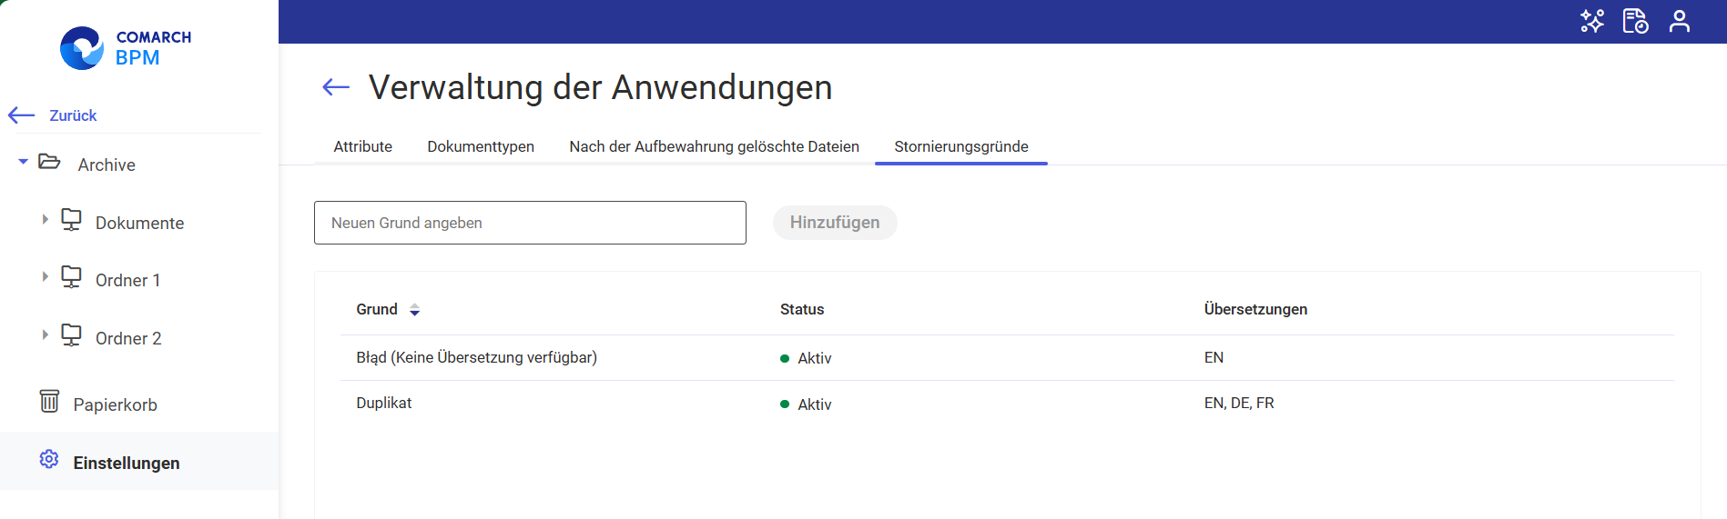Sort the table by Grund column

pyautogui.click(x=414, y=310)
